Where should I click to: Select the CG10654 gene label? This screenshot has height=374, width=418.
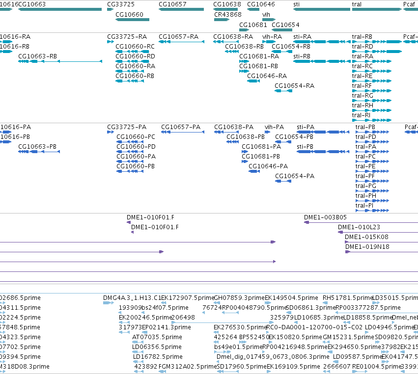click(285, 25)
